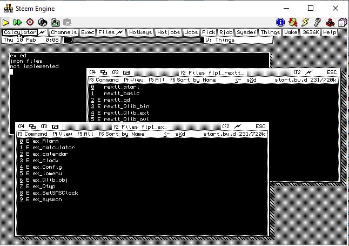Open the memory snapshot chip icon
This screenshot has width=349, height=246.
43,22
